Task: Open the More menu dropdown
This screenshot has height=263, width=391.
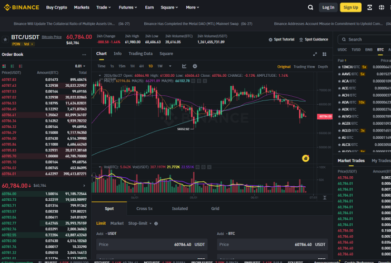Action: [193, 7]
